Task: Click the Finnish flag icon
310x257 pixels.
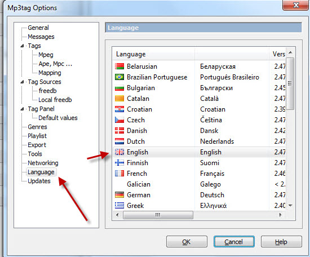Action: [x=119, y=163]
